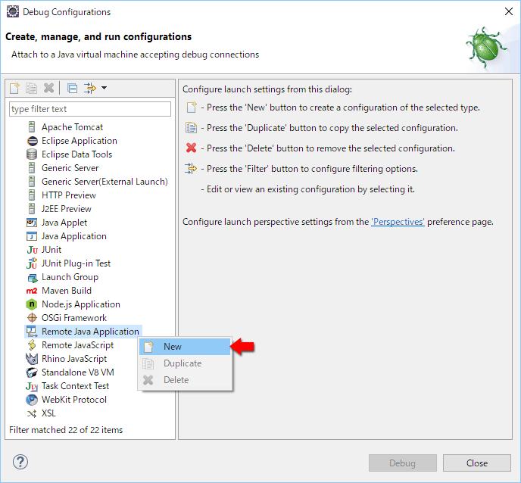Screen dimensions: 521x483
Task: Click the Apache Tomcat server icon
Action: [x=32, y=127]
